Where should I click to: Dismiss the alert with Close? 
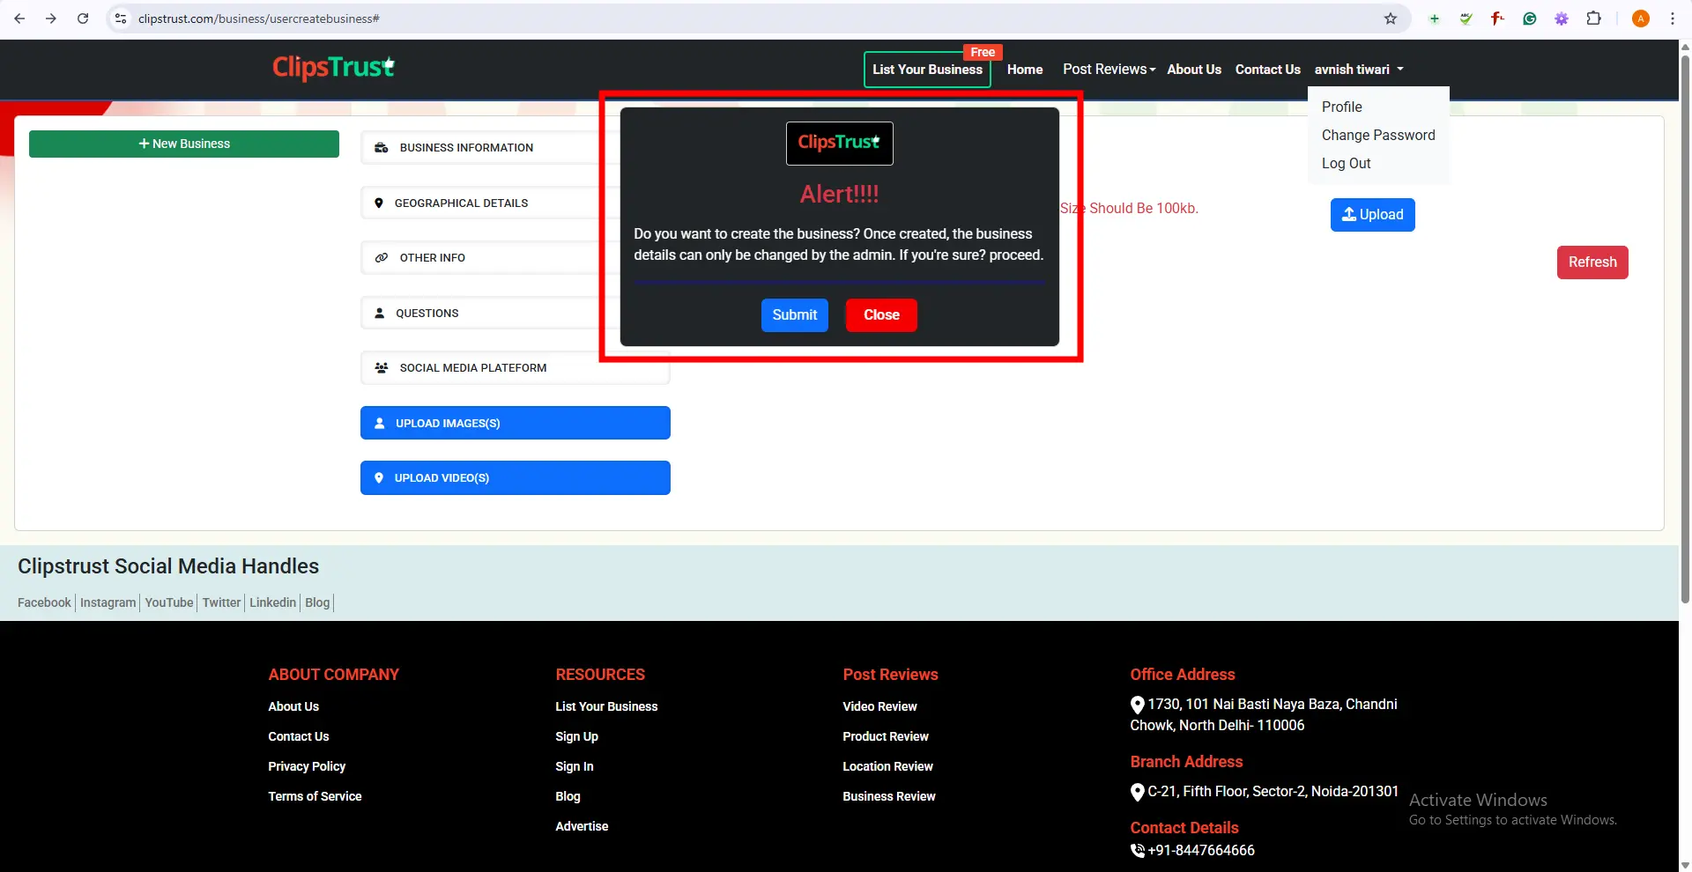(x=881, y=315)
